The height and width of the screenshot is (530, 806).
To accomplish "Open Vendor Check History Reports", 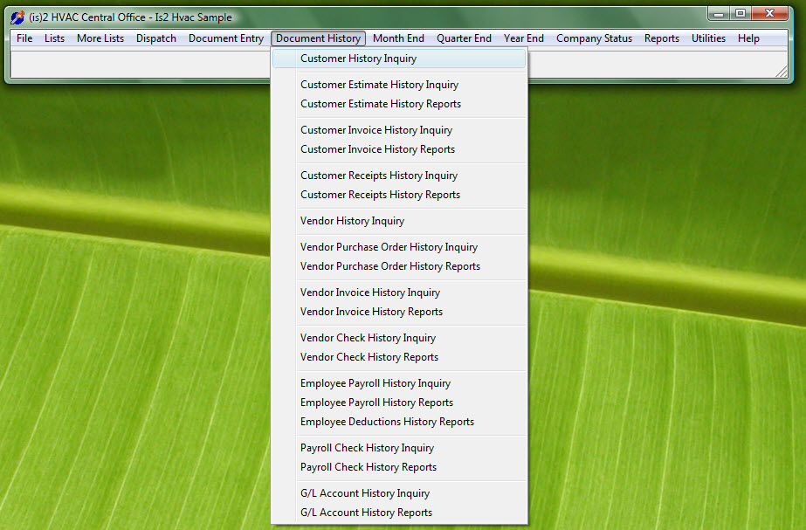I will [x=399, y=357].
